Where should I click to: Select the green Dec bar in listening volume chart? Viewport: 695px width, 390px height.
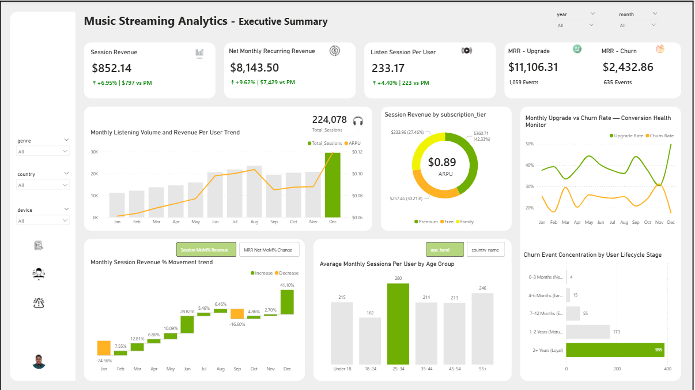pyautogui.click(x=333, y=185)
